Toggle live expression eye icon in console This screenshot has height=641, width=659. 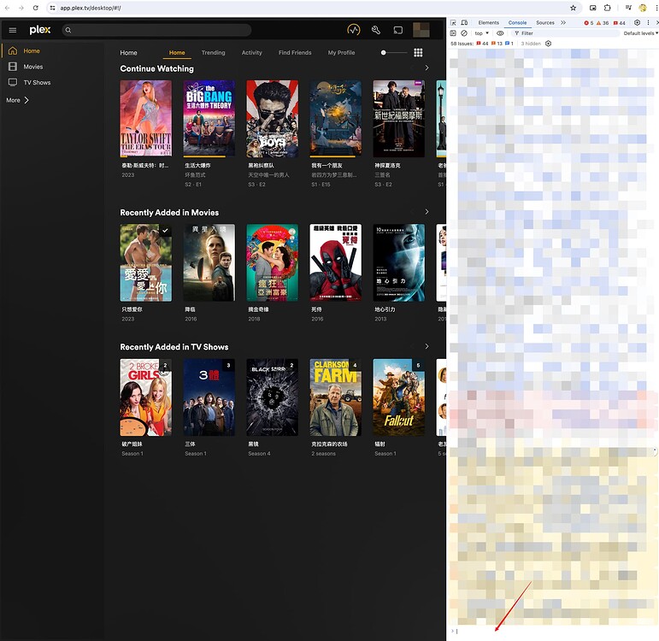[x=501, y=33]
